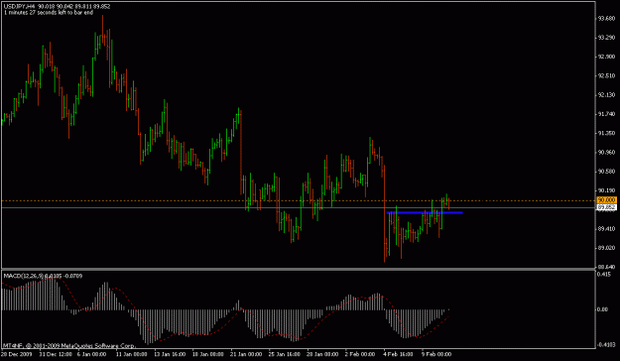This screenshot has width=620, height=361.
Task: Click the 13 Jan 16:00 date label
Action: coord(170,354)
